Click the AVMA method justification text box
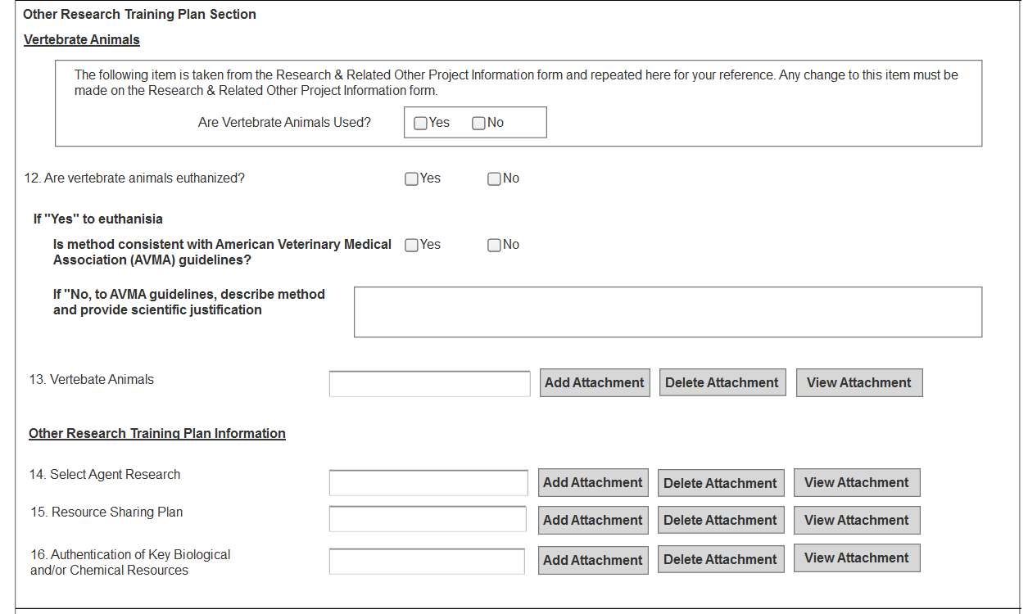This screenshot has height=614, width=1028. (x=668, y=312)
